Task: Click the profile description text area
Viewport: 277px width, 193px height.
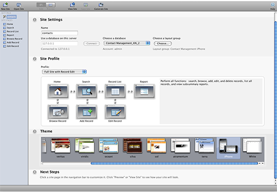Action: [x=211, y=101]
